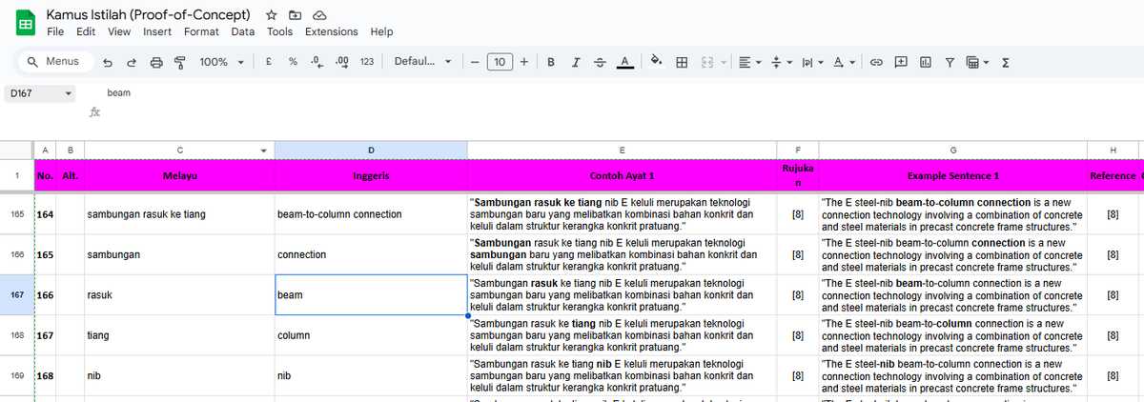Open the vertical align dropdown
This screenshot has height=402, width=1144.
(780, 62)
